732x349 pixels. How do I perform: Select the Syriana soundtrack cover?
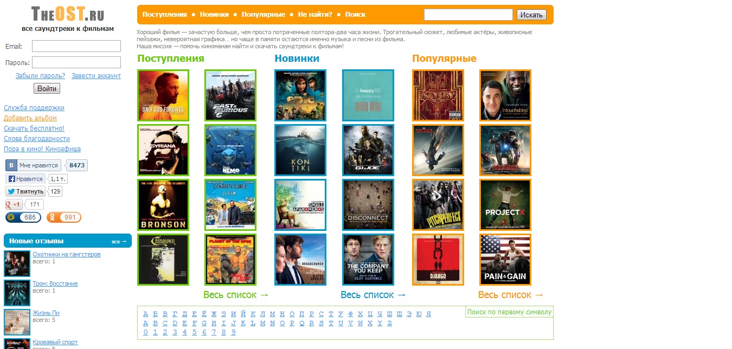(x=163, y=150)
